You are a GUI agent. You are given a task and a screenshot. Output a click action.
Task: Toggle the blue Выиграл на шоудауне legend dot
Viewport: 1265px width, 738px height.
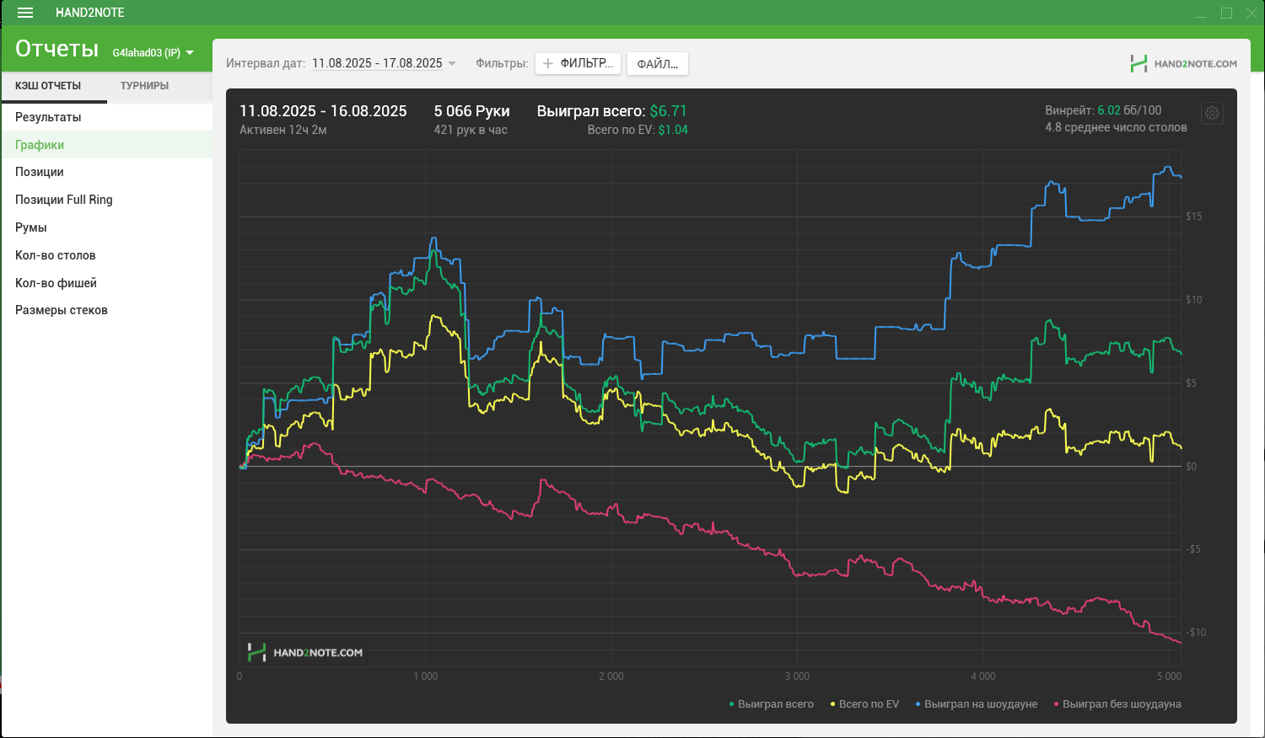918,704
